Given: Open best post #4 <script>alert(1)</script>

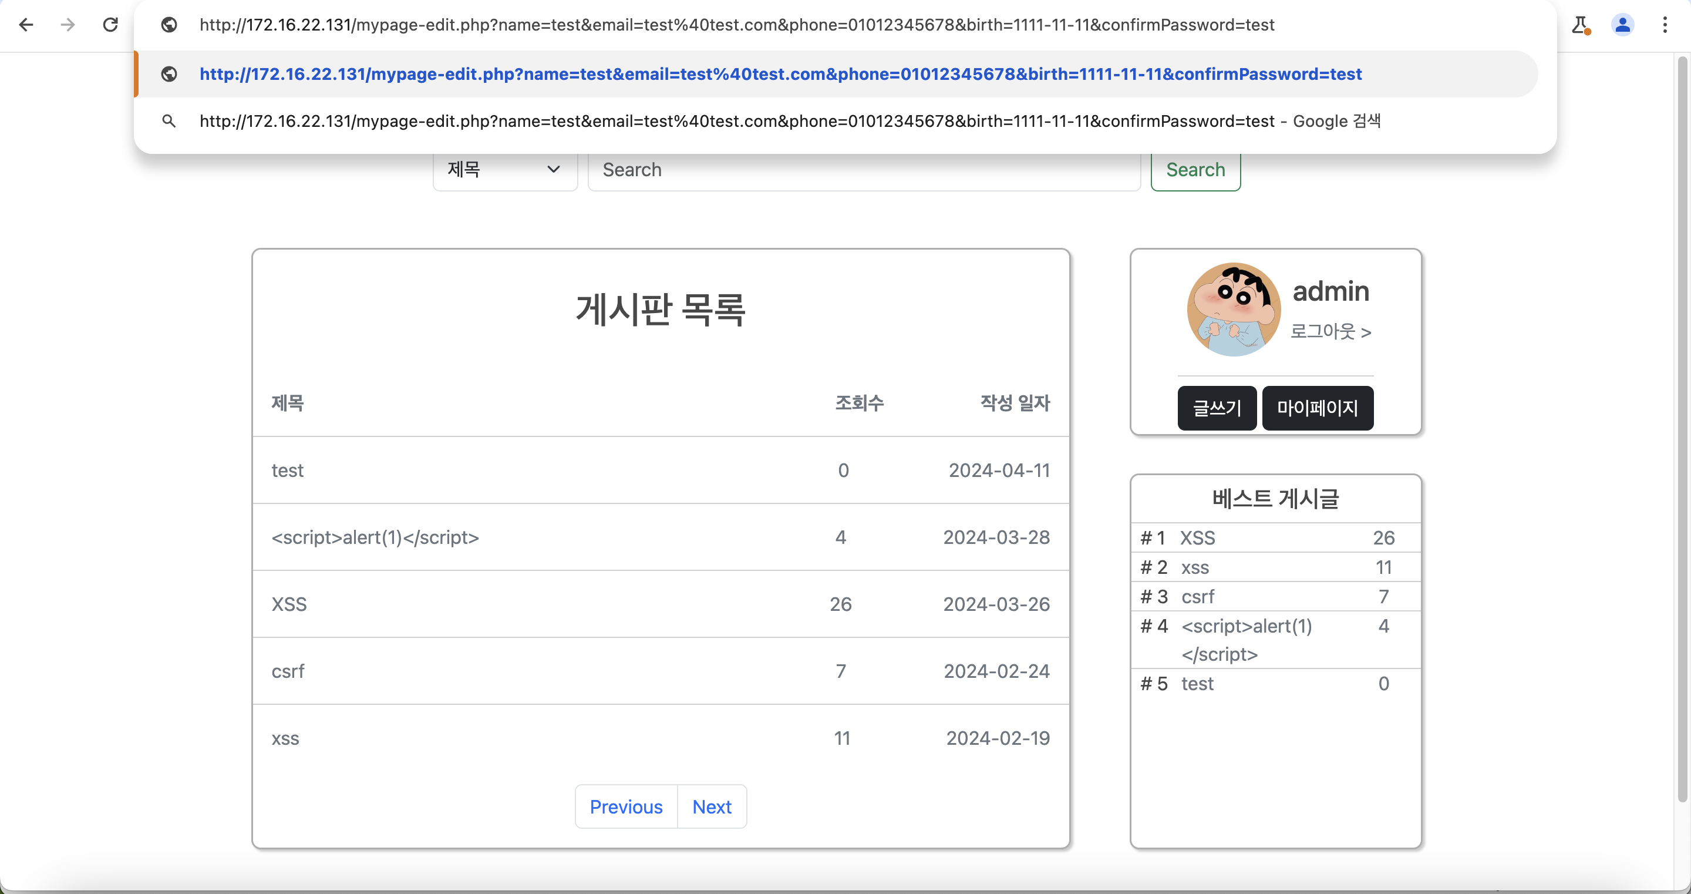Looking at the screenshot, I should tap(1247, 640).
